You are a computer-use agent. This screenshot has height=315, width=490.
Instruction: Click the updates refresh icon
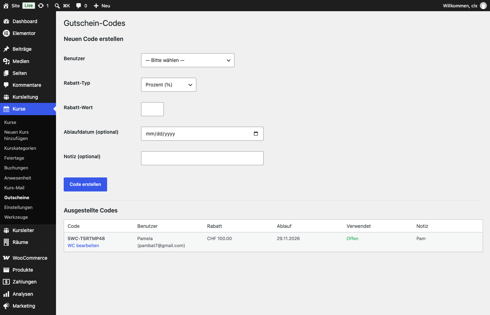[41, 6]
